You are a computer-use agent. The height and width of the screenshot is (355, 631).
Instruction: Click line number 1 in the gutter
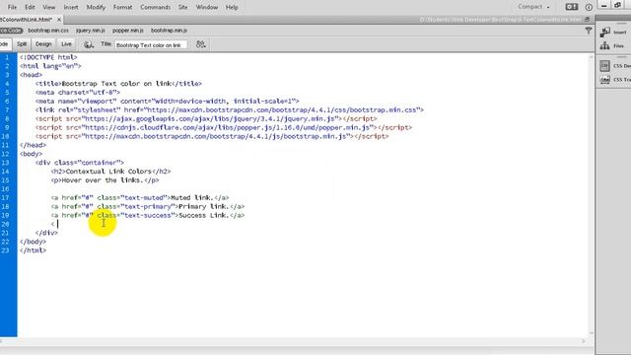7,57
